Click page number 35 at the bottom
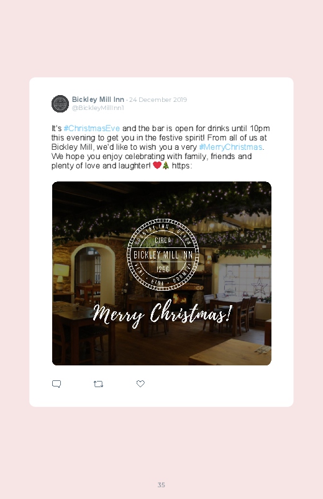The image size is (323, 499). click(161, 485)
